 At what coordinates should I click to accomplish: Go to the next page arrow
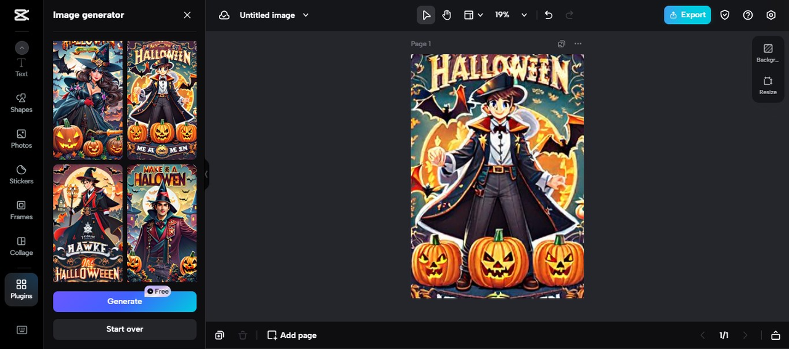click(x=745, y=335)
